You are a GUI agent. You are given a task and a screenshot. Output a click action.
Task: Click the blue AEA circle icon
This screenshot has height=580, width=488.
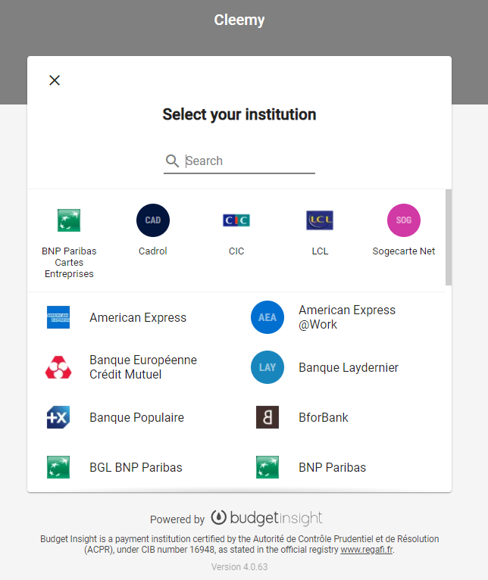coord(267,317)
